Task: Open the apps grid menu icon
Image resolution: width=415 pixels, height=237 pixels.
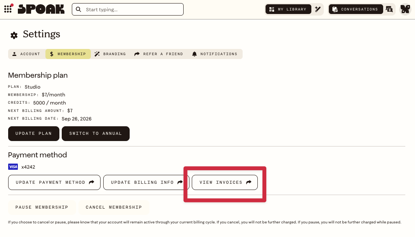Action: pos(8,9)
